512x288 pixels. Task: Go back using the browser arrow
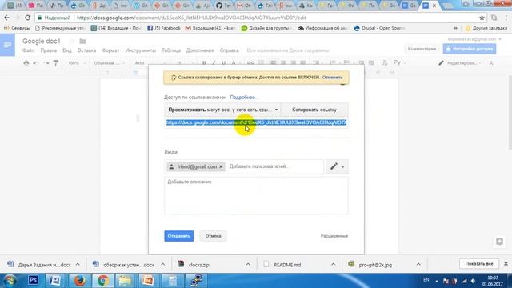tap(7, 18)
